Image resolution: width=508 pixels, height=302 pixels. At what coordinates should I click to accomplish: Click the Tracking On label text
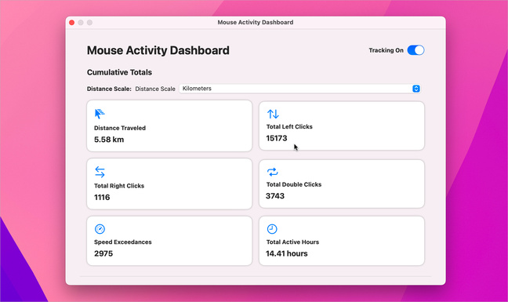tap(386, 50)
